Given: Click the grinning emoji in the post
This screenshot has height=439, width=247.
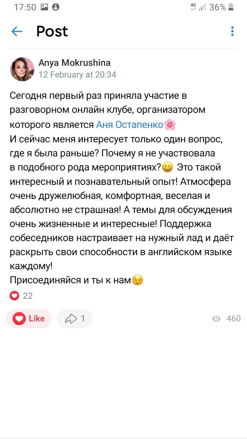Looking at the screenshot, I should click(x=167, y=168).
